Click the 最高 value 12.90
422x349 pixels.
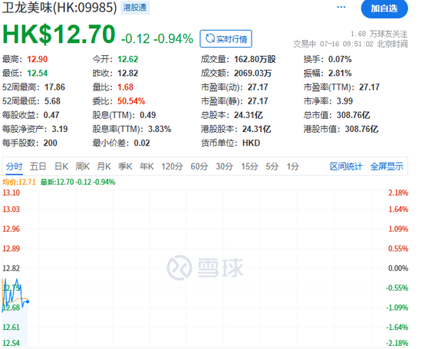tap(37, 59)
